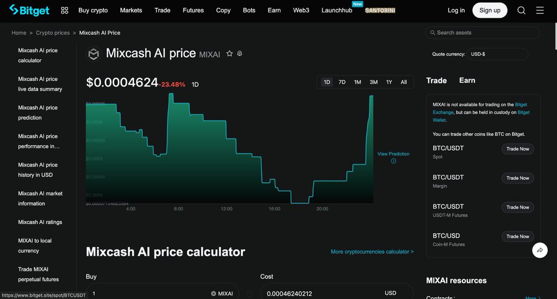The image size is (557, 299).
Task: Jump to Mixcash AI price history in USD
Action: [38, 170]
